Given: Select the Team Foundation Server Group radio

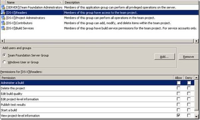Looking at the screenshot, I should click(4, 55).
